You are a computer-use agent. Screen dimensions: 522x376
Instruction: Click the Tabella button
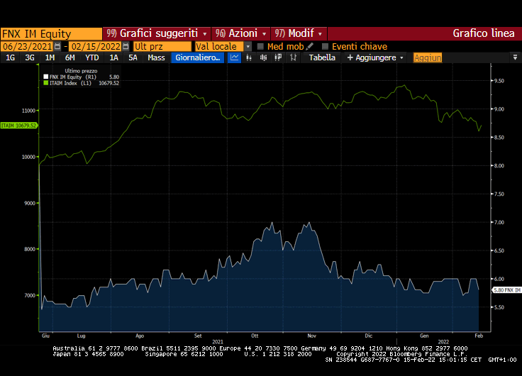[x=322, y=57]
